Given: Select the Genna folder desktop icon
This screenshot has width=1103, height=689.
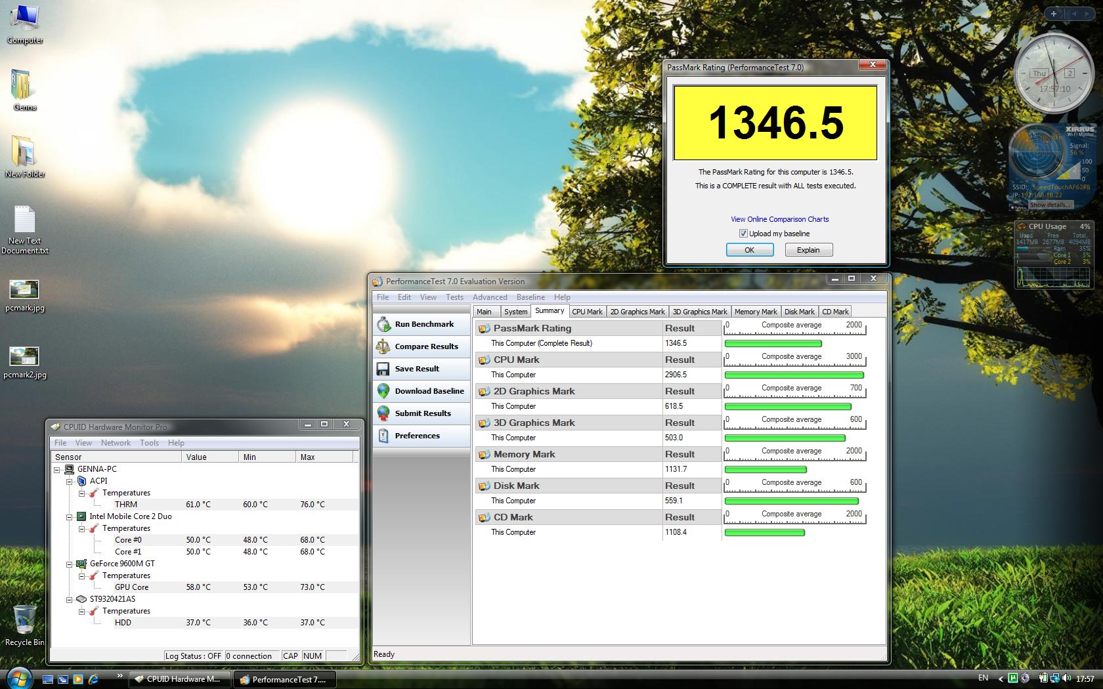Looking at the screenshot, I should [x=24, y=91].
